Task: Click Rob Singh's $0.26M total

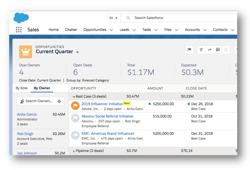Action: [59, 134]
